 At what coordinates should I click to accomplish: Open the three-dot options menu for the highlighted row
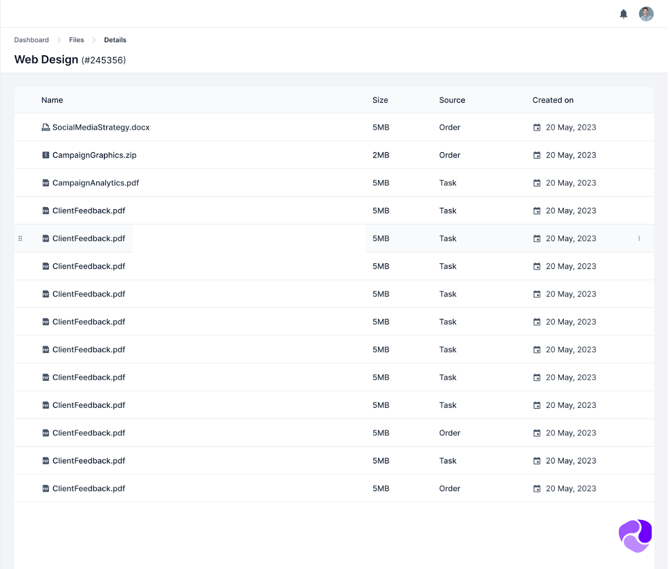click(x=639, y=238)
